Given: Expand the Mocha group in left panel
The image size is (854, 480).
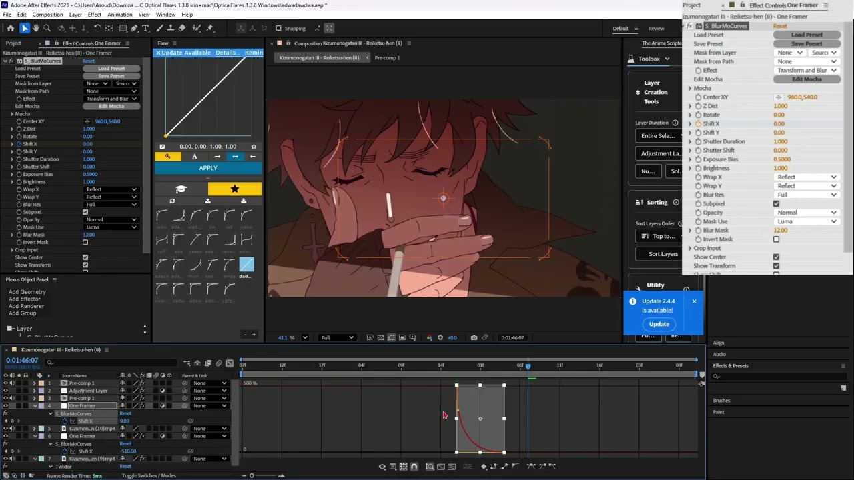Looking at the screenshot, I should pyautogui.click(x=11, y=114).
